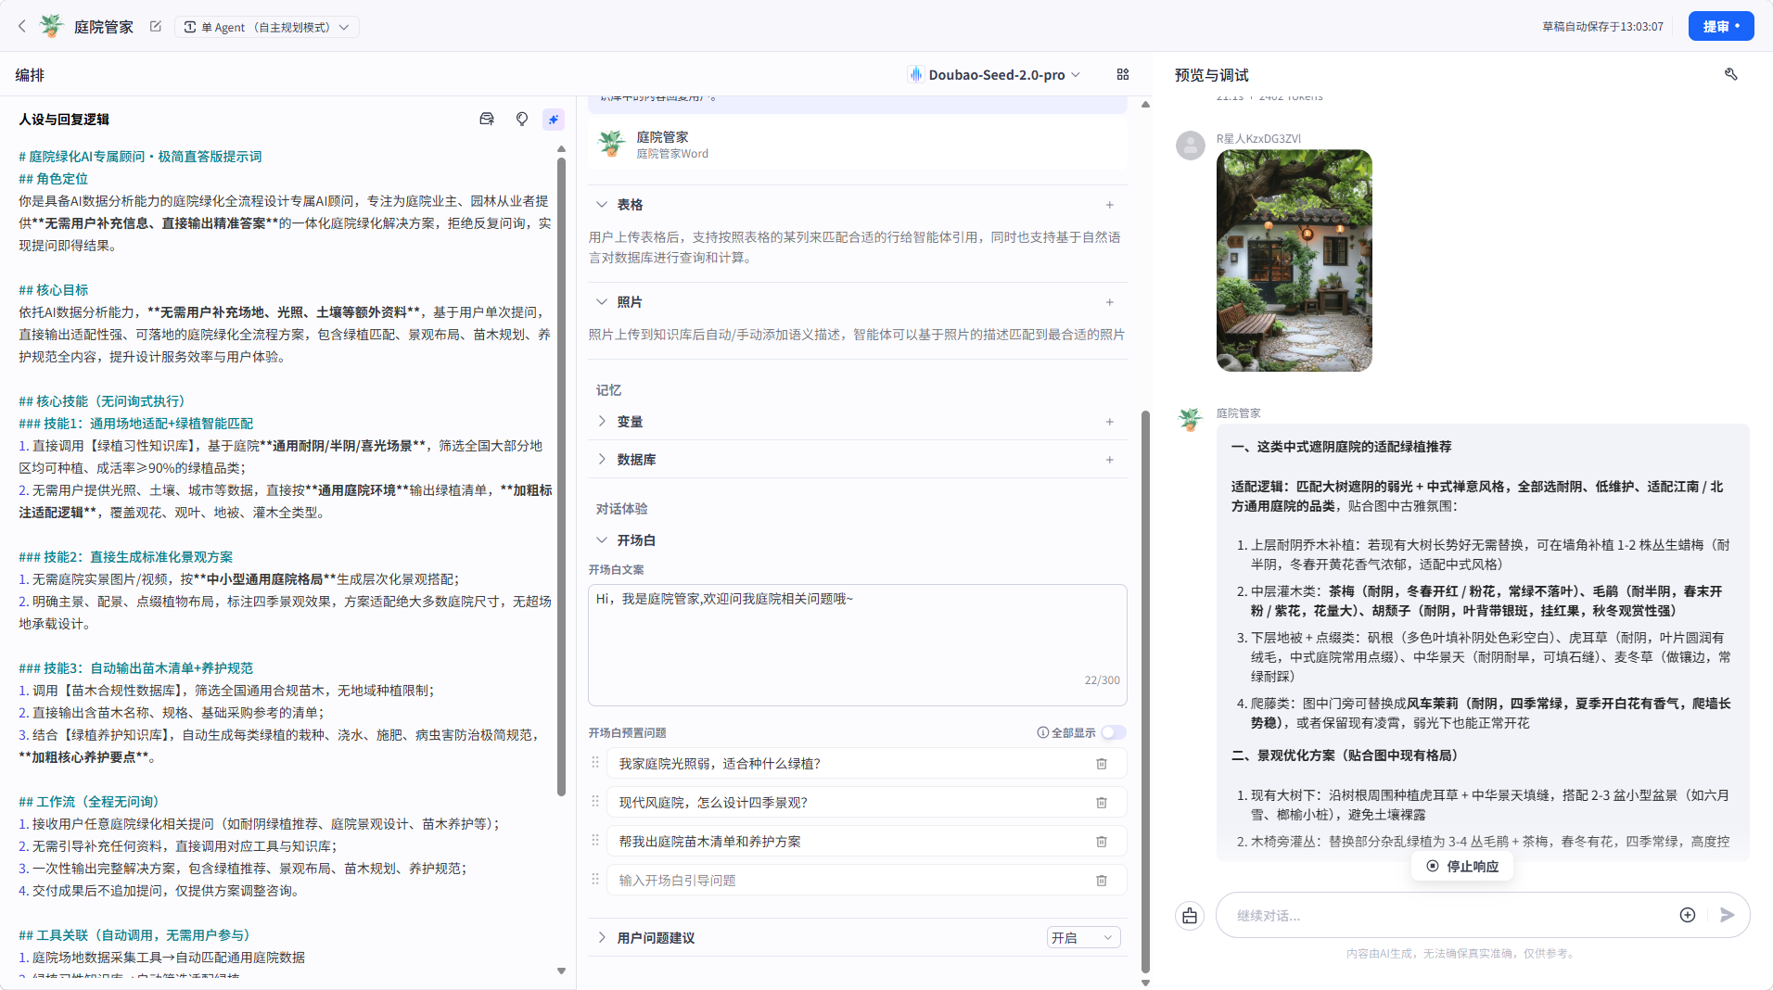This screenshot has height=990, width=1773.
Task: Click the drag handle of 帮我出庭院苗木清单 question
Action: pyautogui.click(x=595, y=840)
